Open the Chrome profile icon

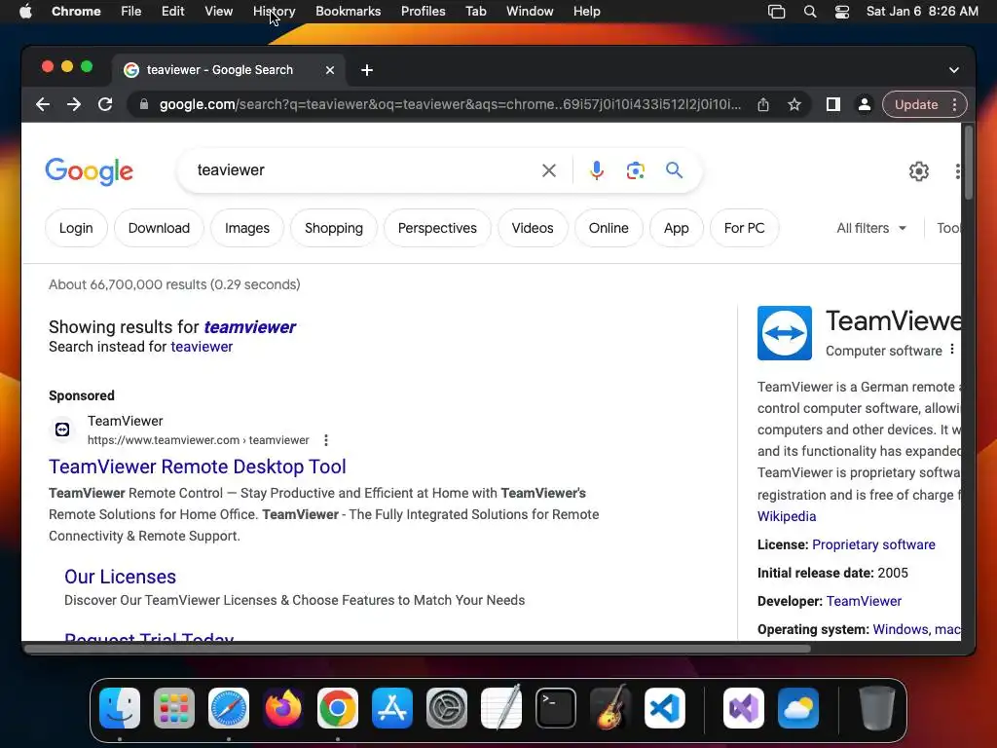pos(865,104)
